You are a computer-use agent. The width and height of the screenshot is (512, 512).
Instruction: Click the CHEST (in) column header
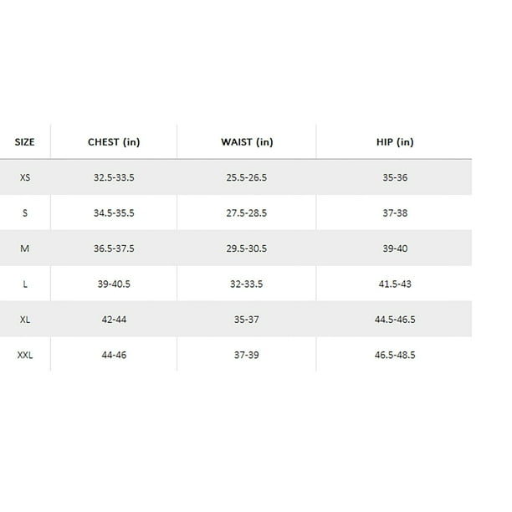pyautogui.click(x=114, y=142)
